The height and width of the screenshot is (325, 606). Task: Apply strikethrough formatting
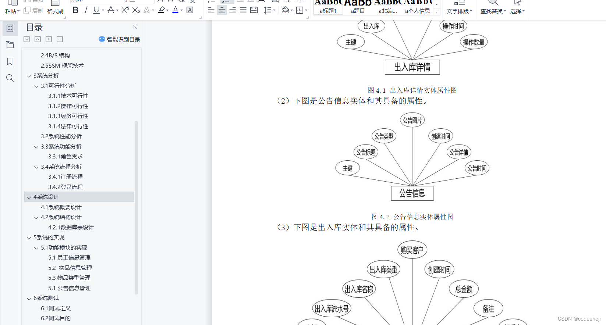coord(111,10)
